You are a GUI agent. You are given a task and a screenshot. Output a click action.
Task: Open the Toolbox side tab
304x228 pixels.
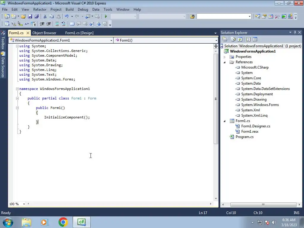point(3,40)
